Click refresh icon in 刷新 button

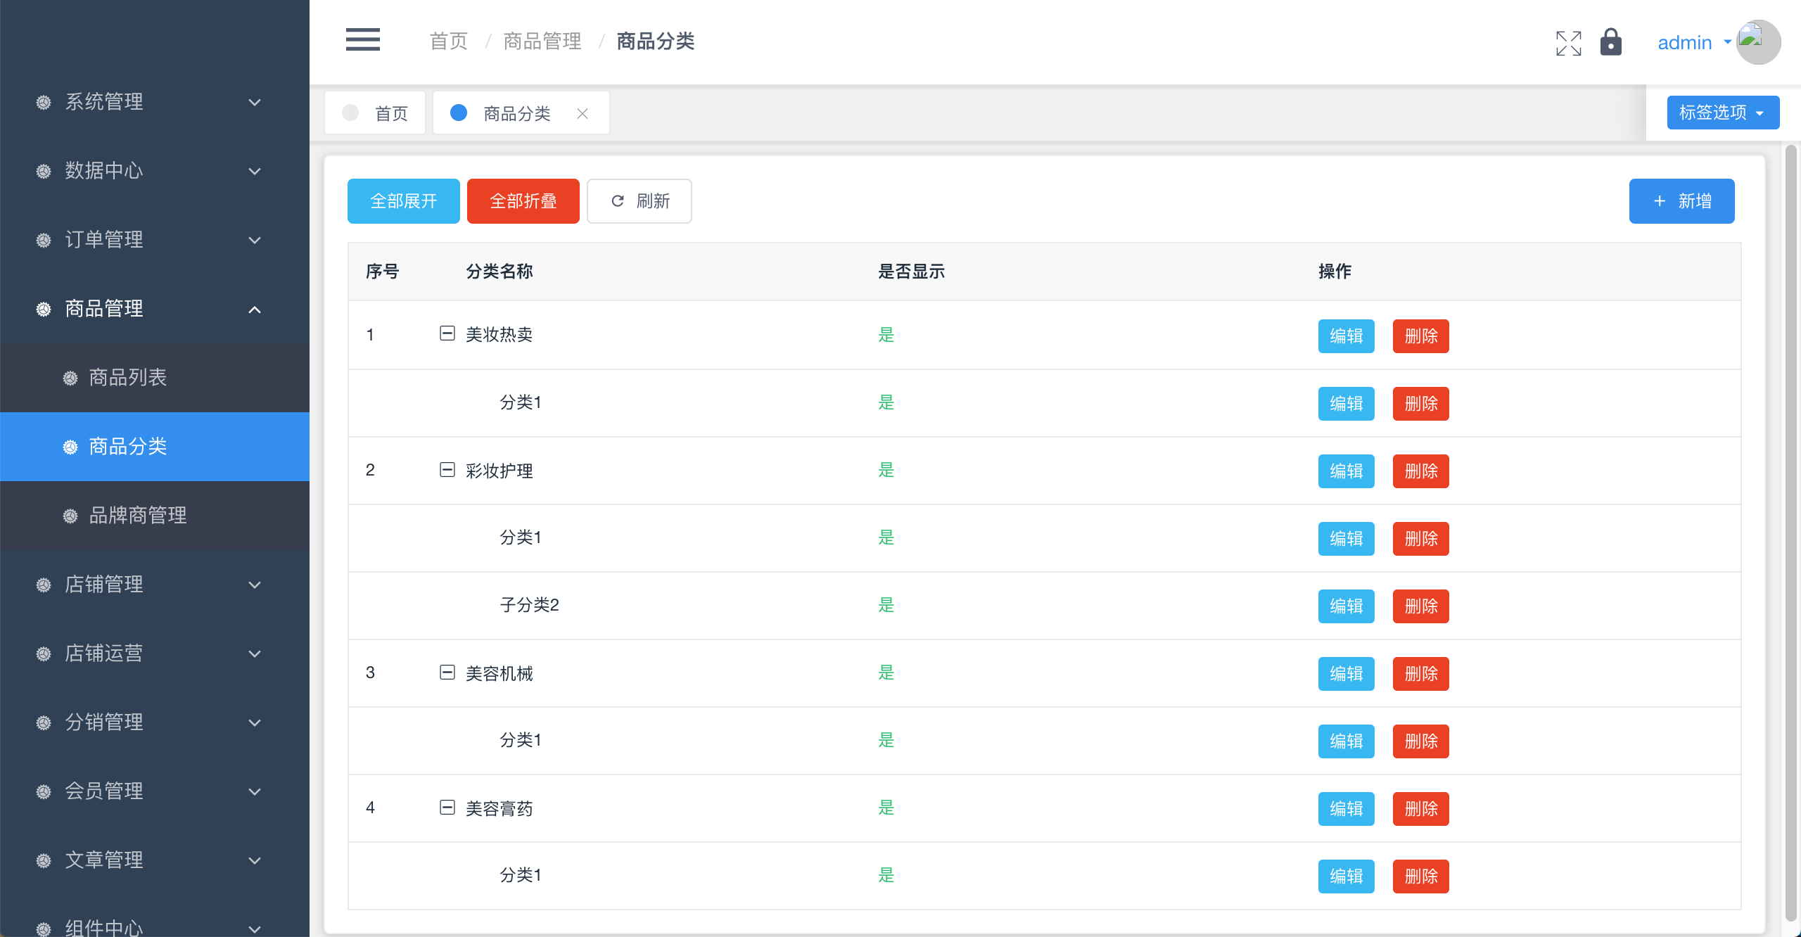[x=618, y=201]
